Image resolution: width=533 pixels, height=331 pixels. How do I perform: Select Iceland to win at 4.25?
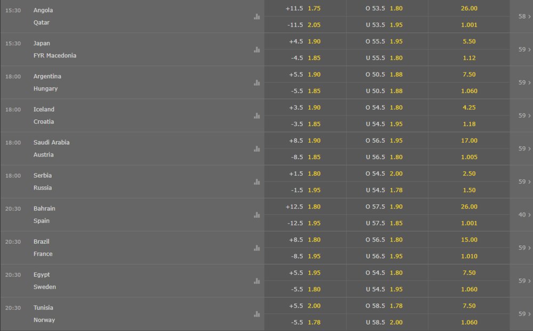pos(469,107)
